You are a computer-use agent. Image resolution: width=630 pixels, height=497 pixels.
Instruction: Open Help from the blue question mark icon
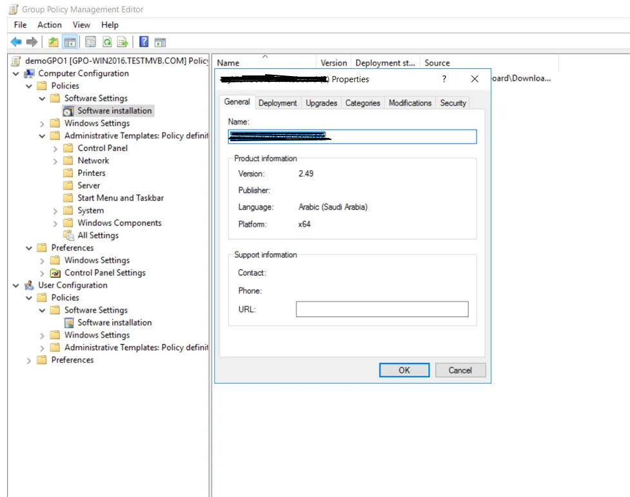pyautogui.click(x=144, y=43)
